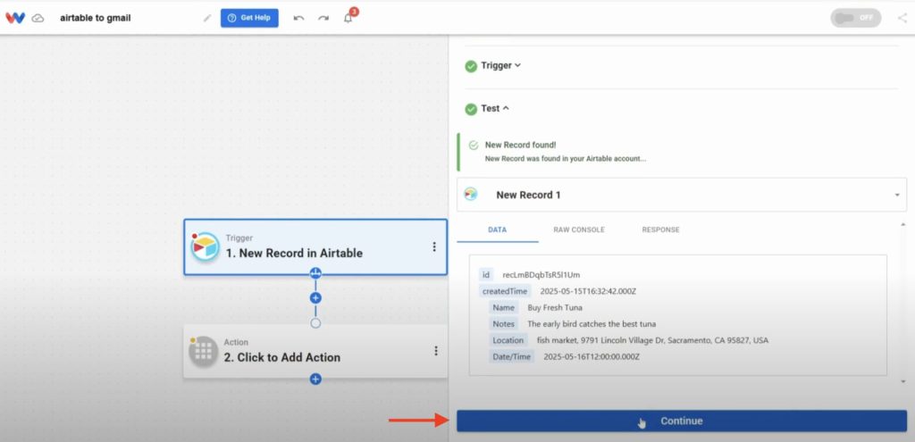This screenshot has width=915, height=442.
Task: Click Trigger section green check icon
Action: (471, 66)
